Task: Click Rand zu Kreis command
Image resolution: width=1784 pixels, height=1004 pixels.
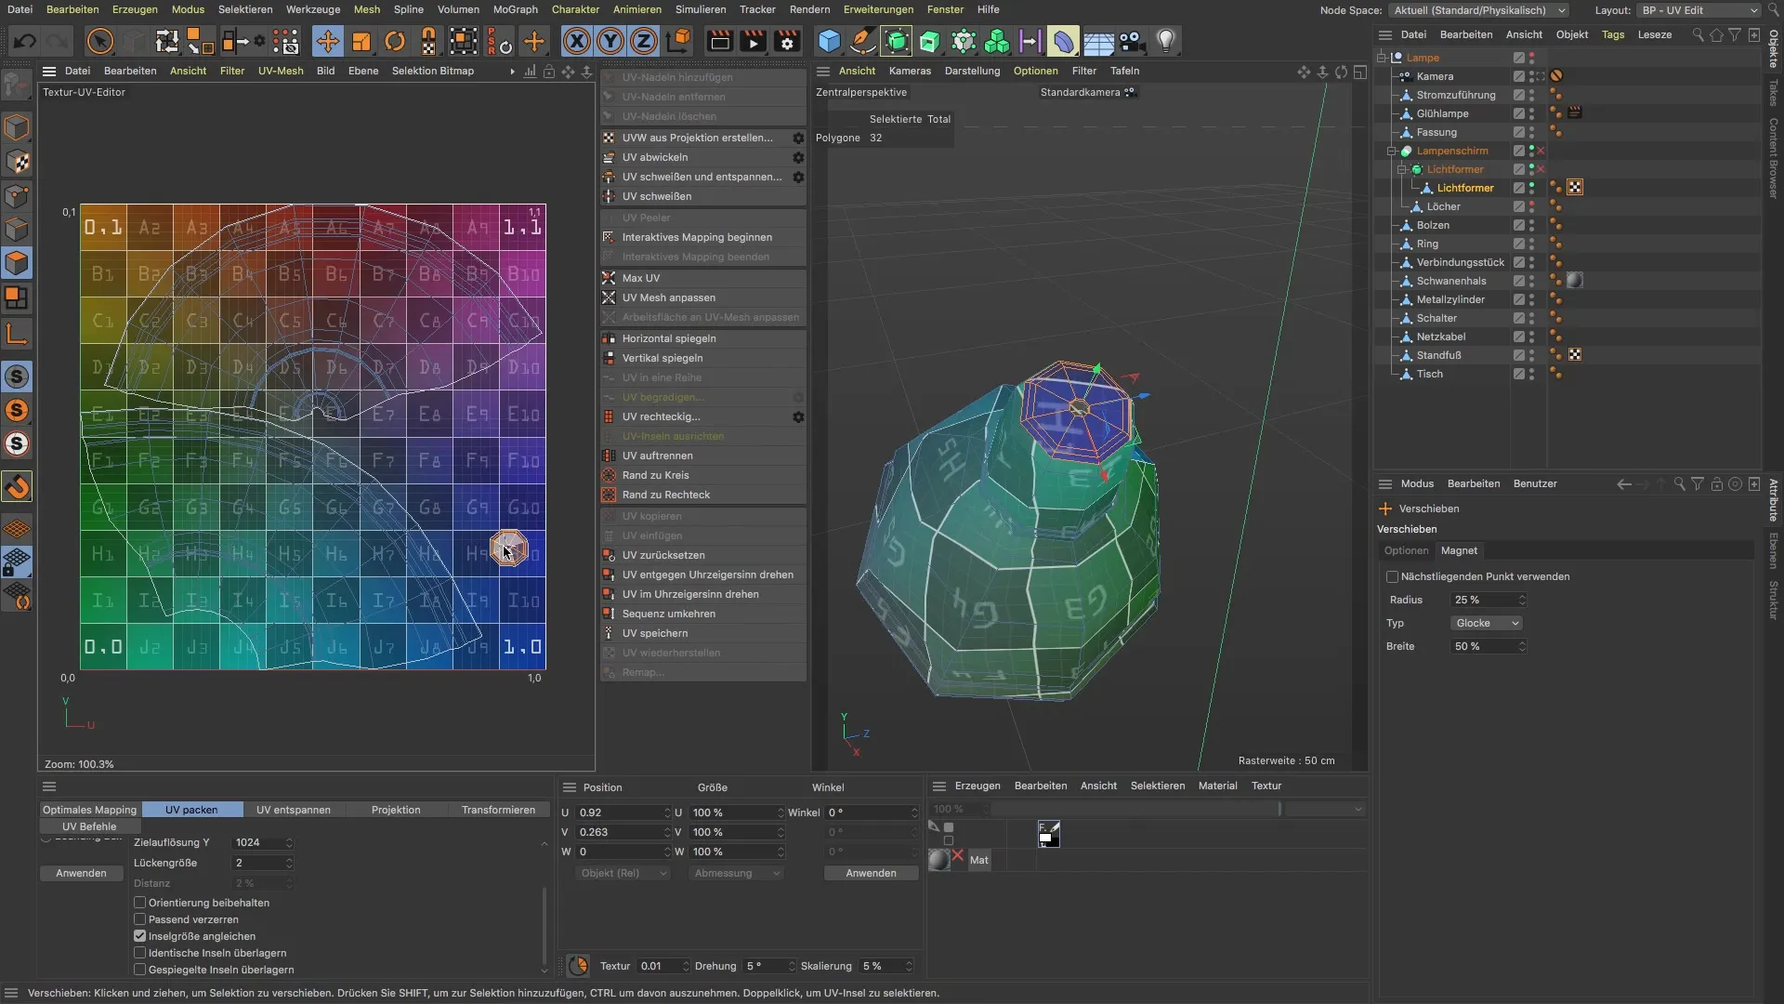Action: [x=703, y=475]
